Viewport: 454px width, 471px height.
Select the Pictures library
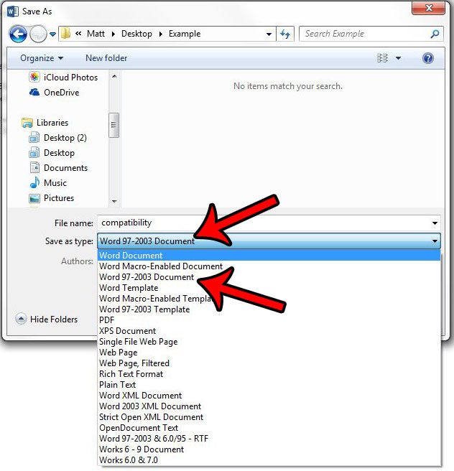[x=59, y=197]
